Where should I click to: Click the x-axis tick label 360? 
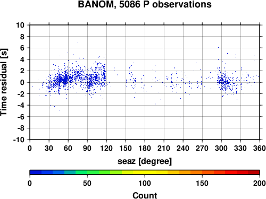260,148
